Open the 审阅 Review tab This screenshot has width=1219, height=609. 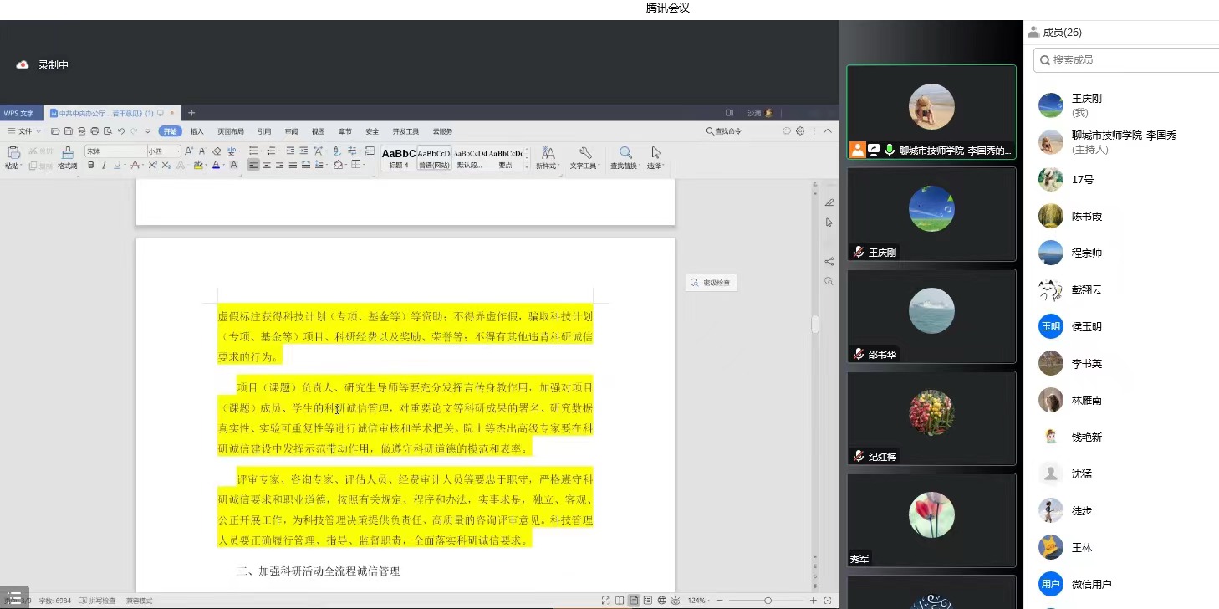click(291, 131)
